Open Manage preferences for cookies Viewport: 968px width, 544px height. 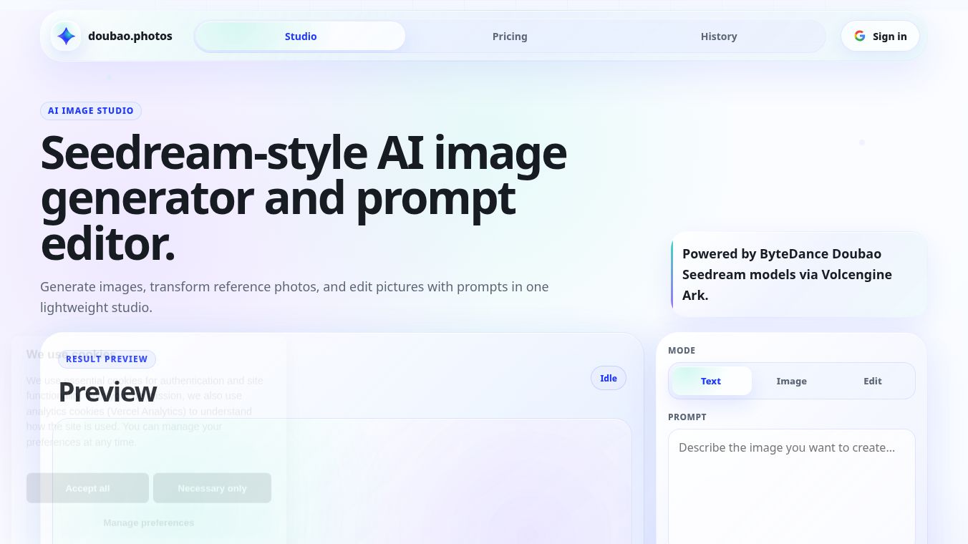(x=149, y=523)
